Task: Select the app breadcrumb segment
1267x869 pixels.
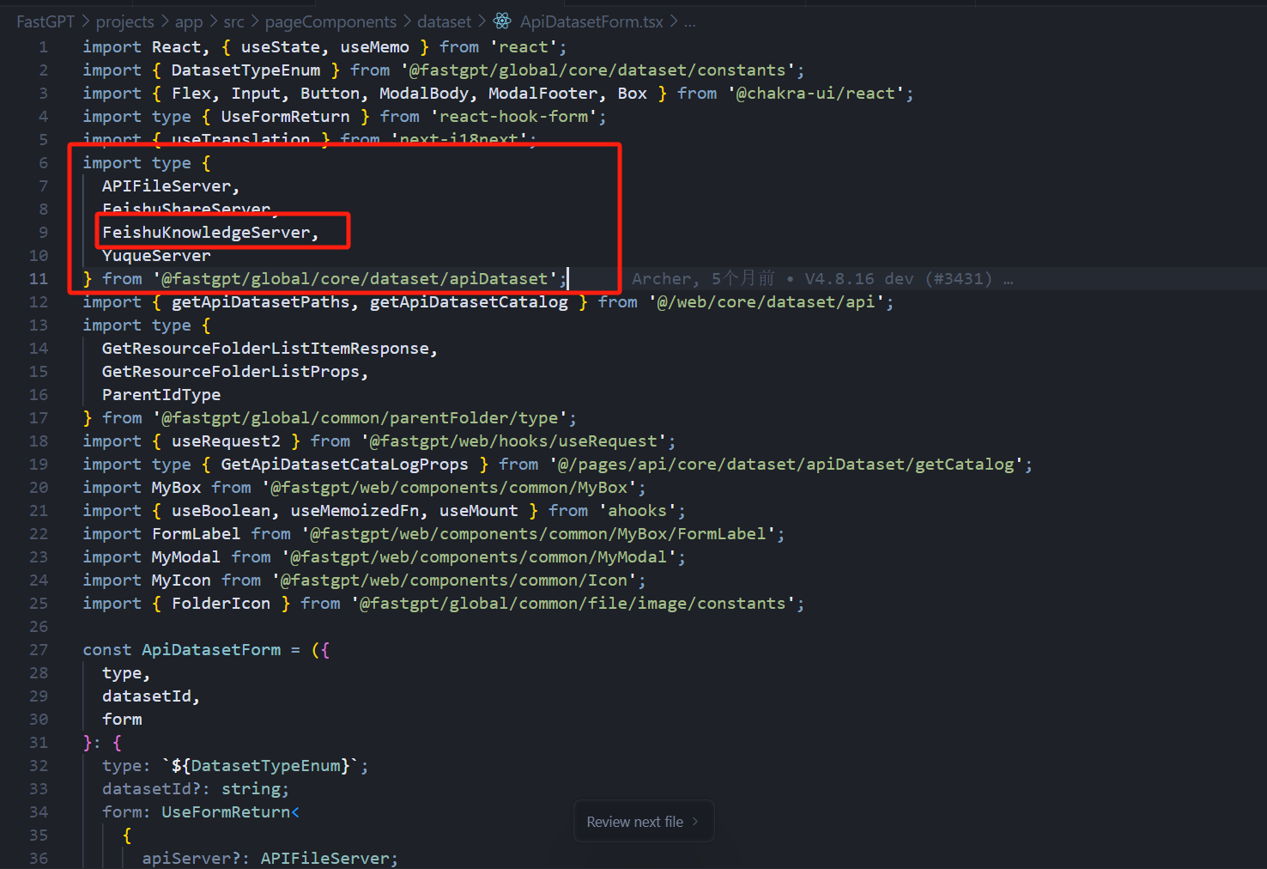Action: [189, 21]
